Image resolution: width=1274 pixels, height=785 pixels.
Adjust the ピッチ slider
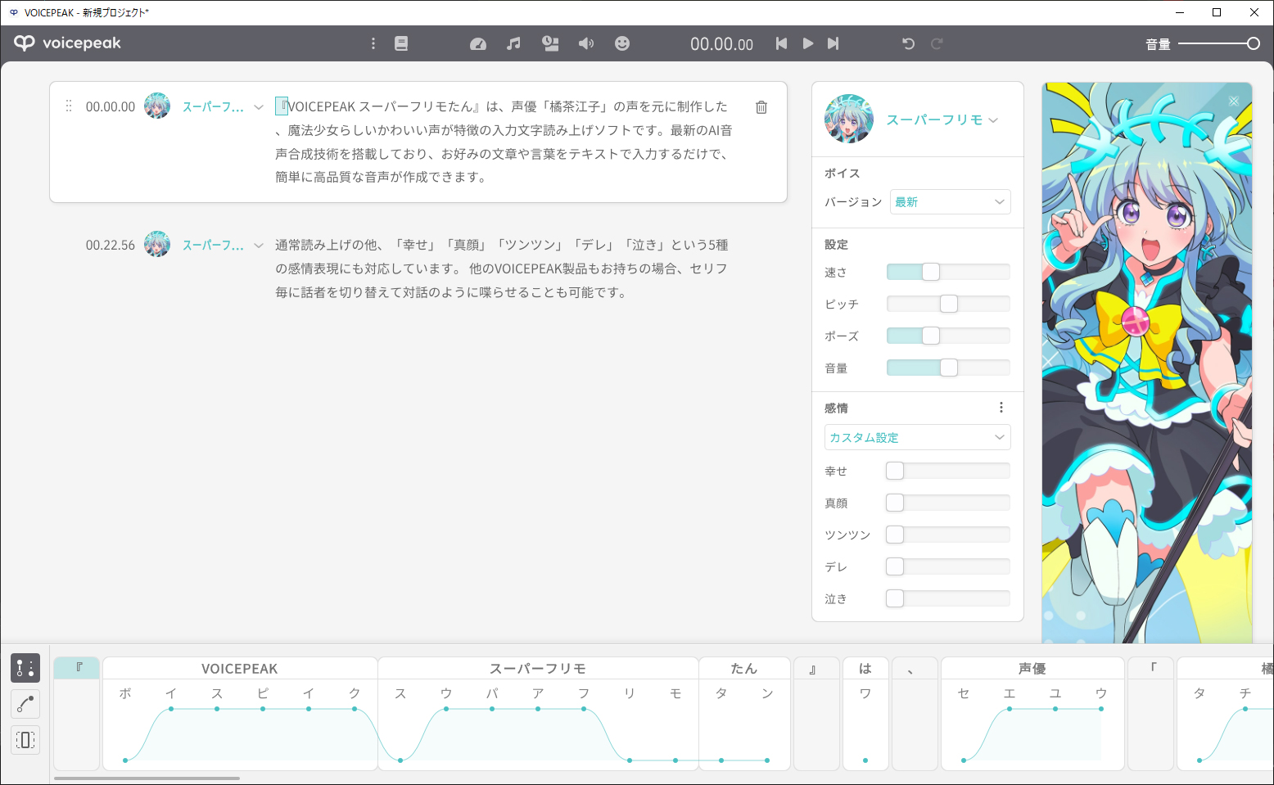tap(948, 304)
